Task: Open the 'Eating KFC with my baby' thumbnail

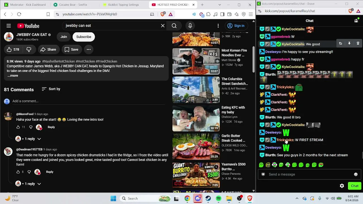Action: coord(196,118)
